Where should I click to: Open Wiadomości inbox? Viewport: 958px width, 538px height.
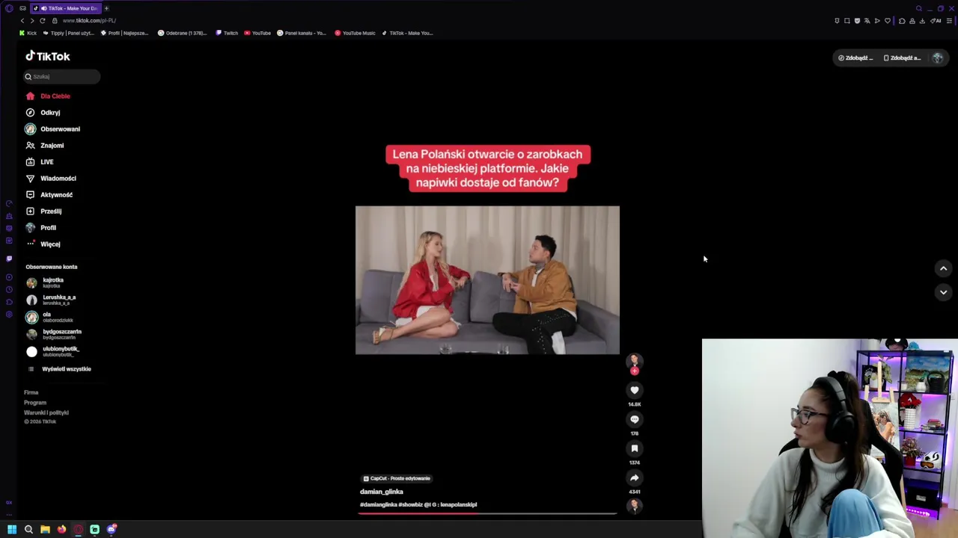pyautogui.click(x=60, y=178)
